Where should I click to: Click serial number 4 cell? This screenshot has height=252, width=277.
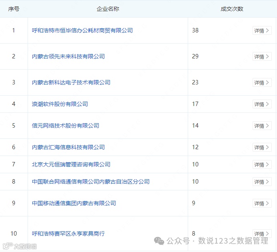coord(14,104)
